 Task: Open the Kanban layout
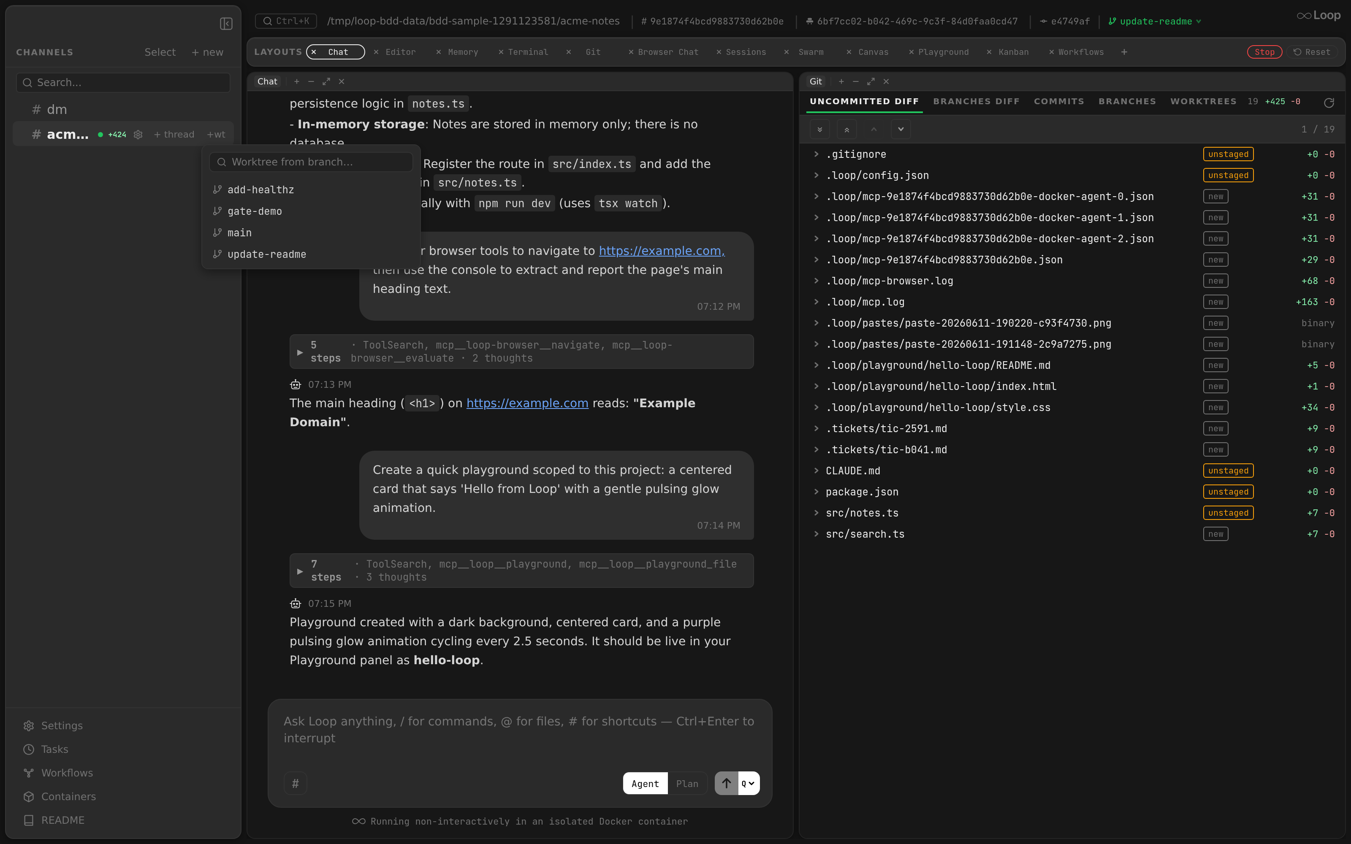[1013, 52]
